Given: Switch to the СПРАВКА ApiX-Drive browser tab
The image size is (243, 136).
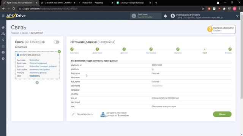Looking at the screenshot, I should [x=58, y=3].
